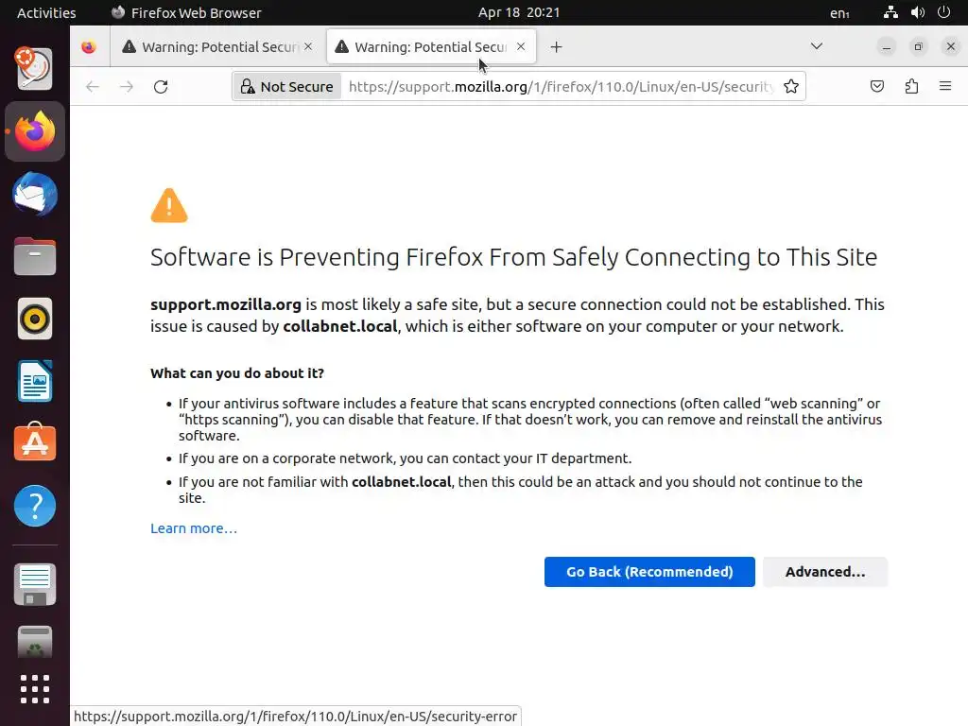Viewport: 968px width, 726px height.
Task: Open Ubuntu Software from the dock
Action: (35, 444)
